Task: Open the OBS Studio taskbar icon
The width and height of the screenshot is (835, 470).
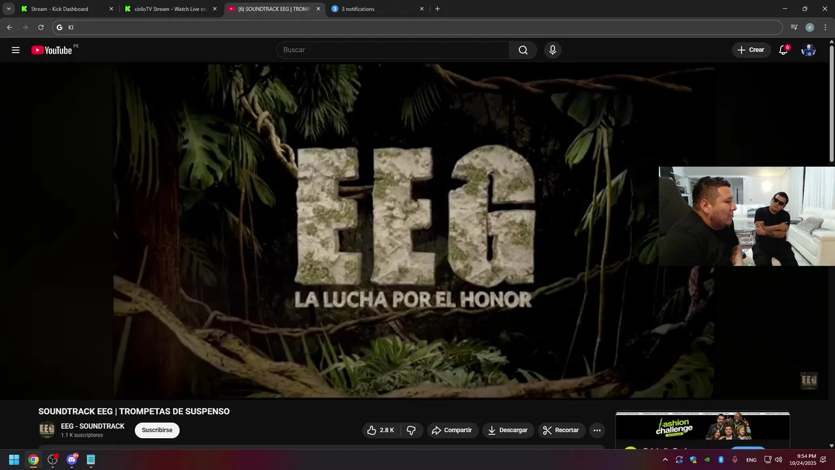Action: coord(53,460)
